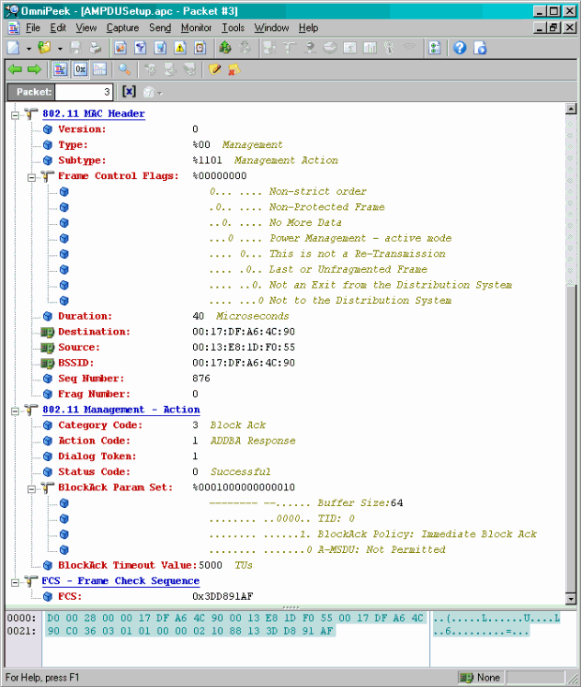Viewport: 581px width, 687px height.
Task: Toggle the third view layout button
Action: (100, 69)
